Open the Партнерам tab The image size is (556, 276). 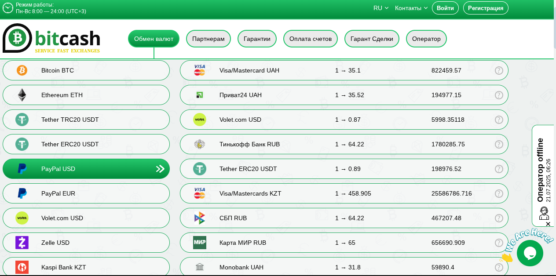click(x=208, y=39)
